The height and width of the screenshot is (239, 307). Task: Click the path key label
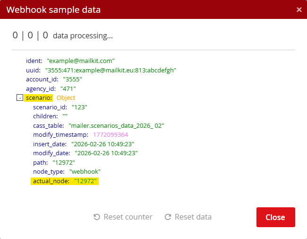pyautogui.click(x=40, y=162)
